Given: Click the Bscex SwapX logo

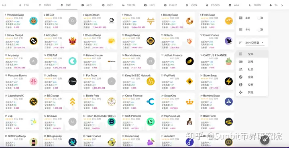Looking at the screenshot, I should pyautogui.click(x=33, y=41).
